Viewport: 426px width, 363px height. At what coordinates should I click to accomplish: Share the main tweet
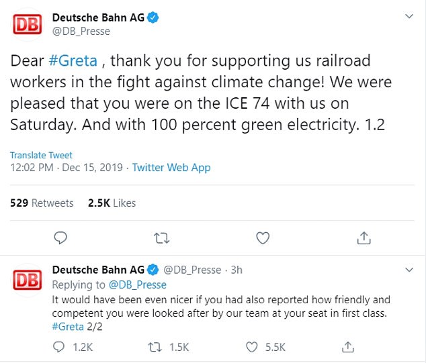[364, 238]
